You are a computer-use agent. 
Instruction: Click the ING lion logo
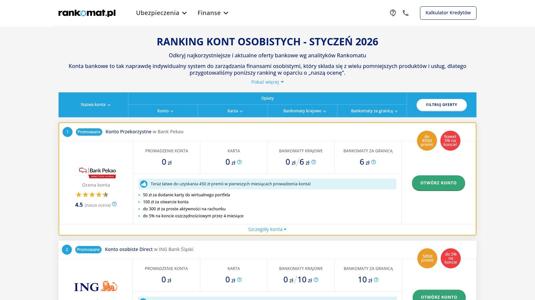[x=96, y=286]
